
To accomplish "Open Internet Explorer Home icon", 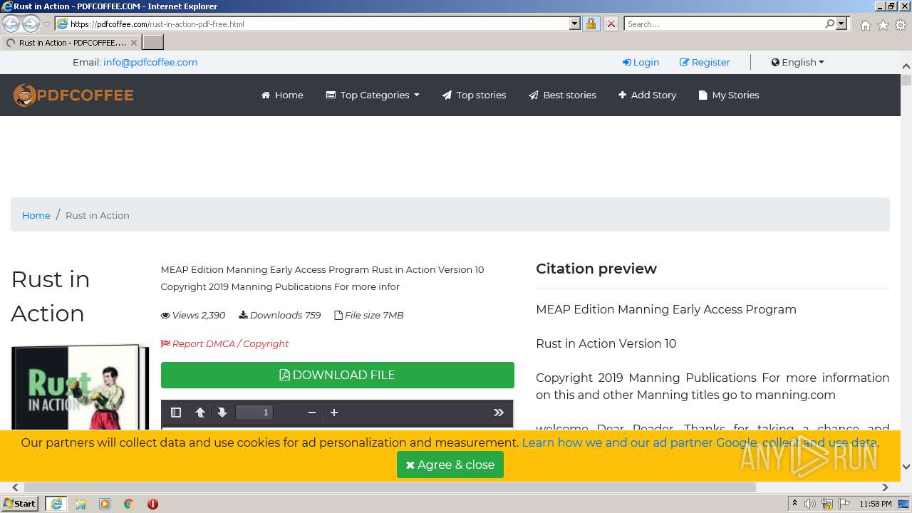I will 865,25.
